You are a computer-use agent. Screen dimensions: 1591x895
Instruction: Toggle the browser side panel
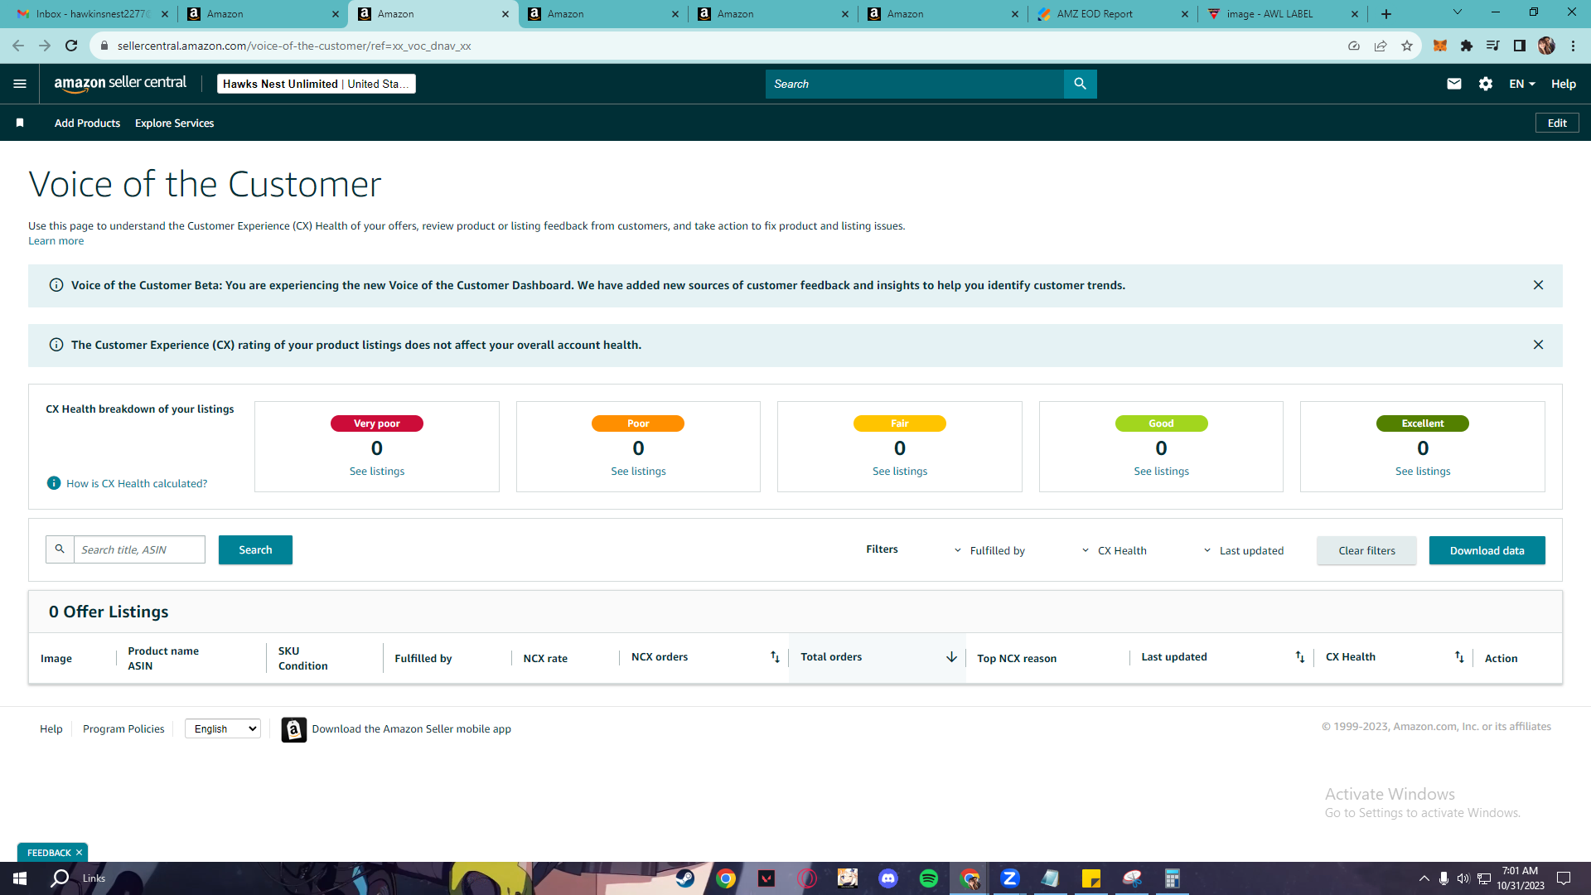1520,46
